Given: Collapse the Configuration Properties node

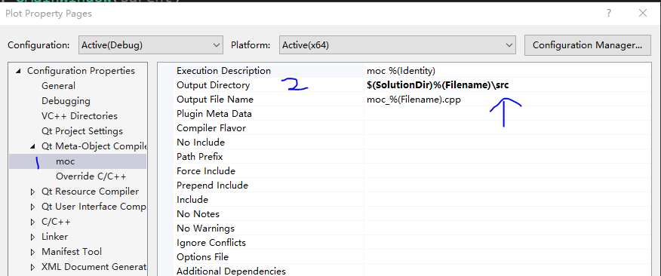Looking at the screenshot, I should click(18, 71).
